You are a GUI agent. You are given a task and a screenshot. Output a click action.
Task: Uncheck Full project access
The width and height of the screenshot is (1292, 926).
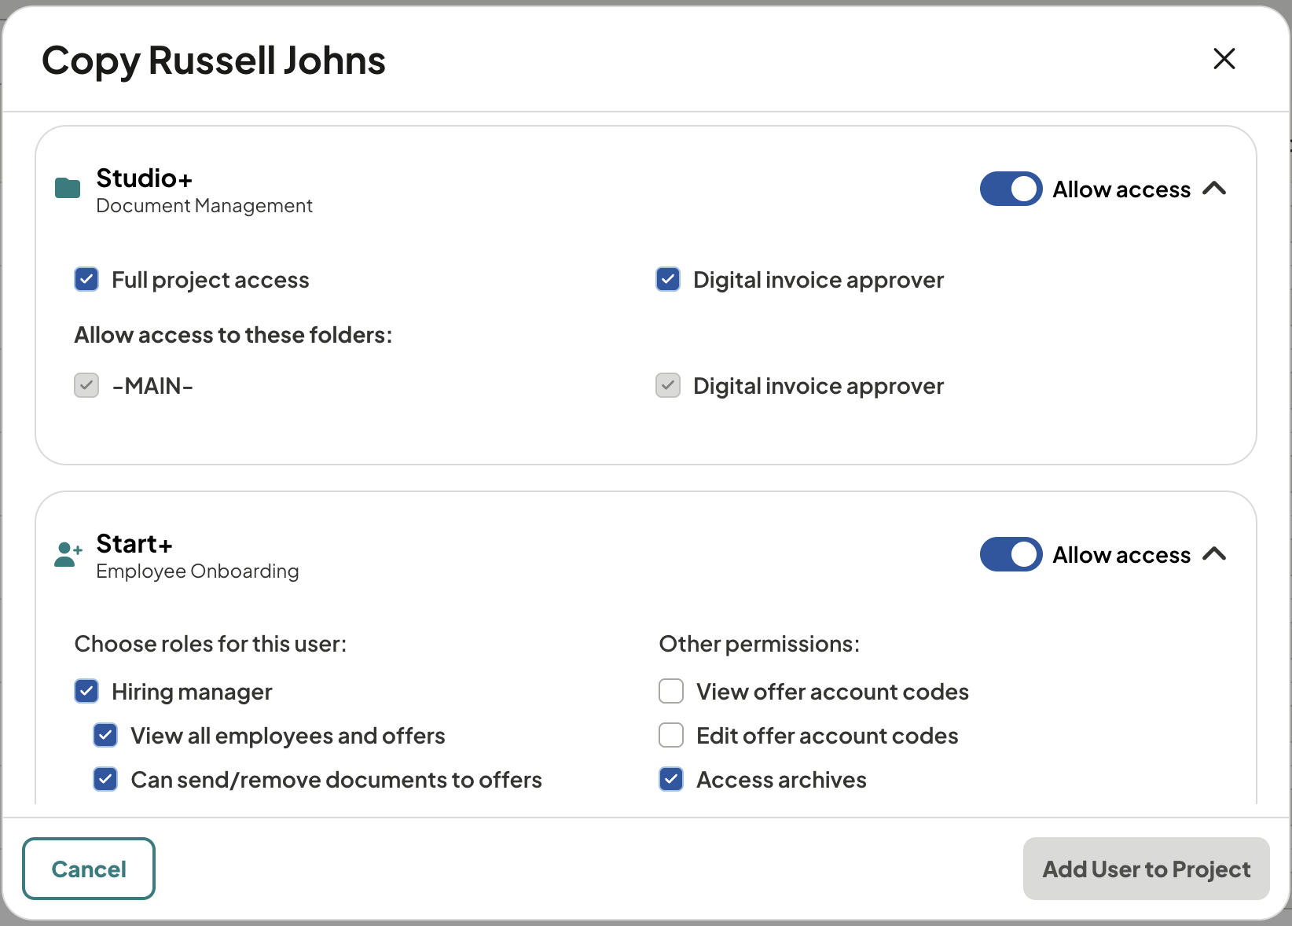(86, 279)
